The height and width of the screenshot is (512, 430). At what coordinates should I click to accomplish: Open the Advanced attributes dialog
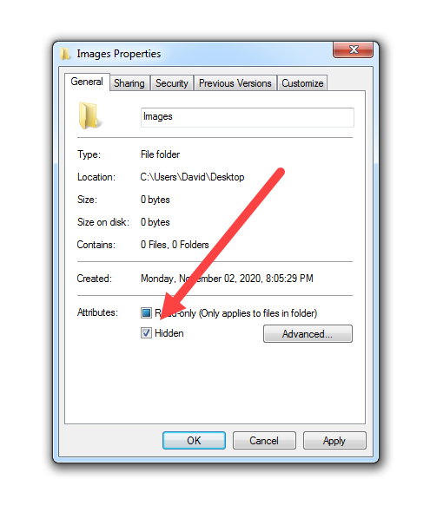(x=308, y=334)
